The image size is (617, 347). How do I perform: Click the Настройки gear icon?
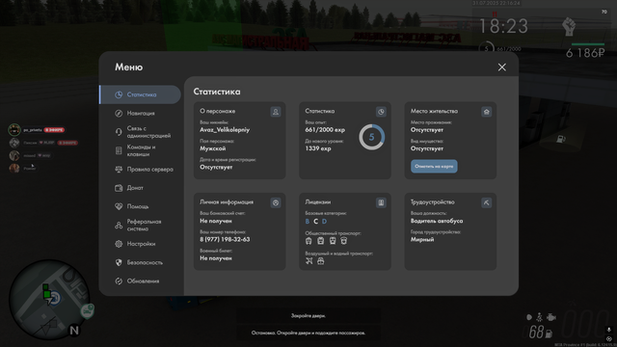(119, 244)
